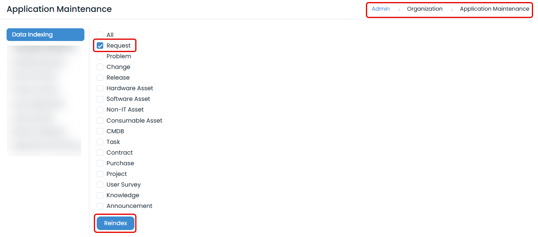The image size is (538, 237).
Task: Check the Knowledge checkbox
Action: 100,195
